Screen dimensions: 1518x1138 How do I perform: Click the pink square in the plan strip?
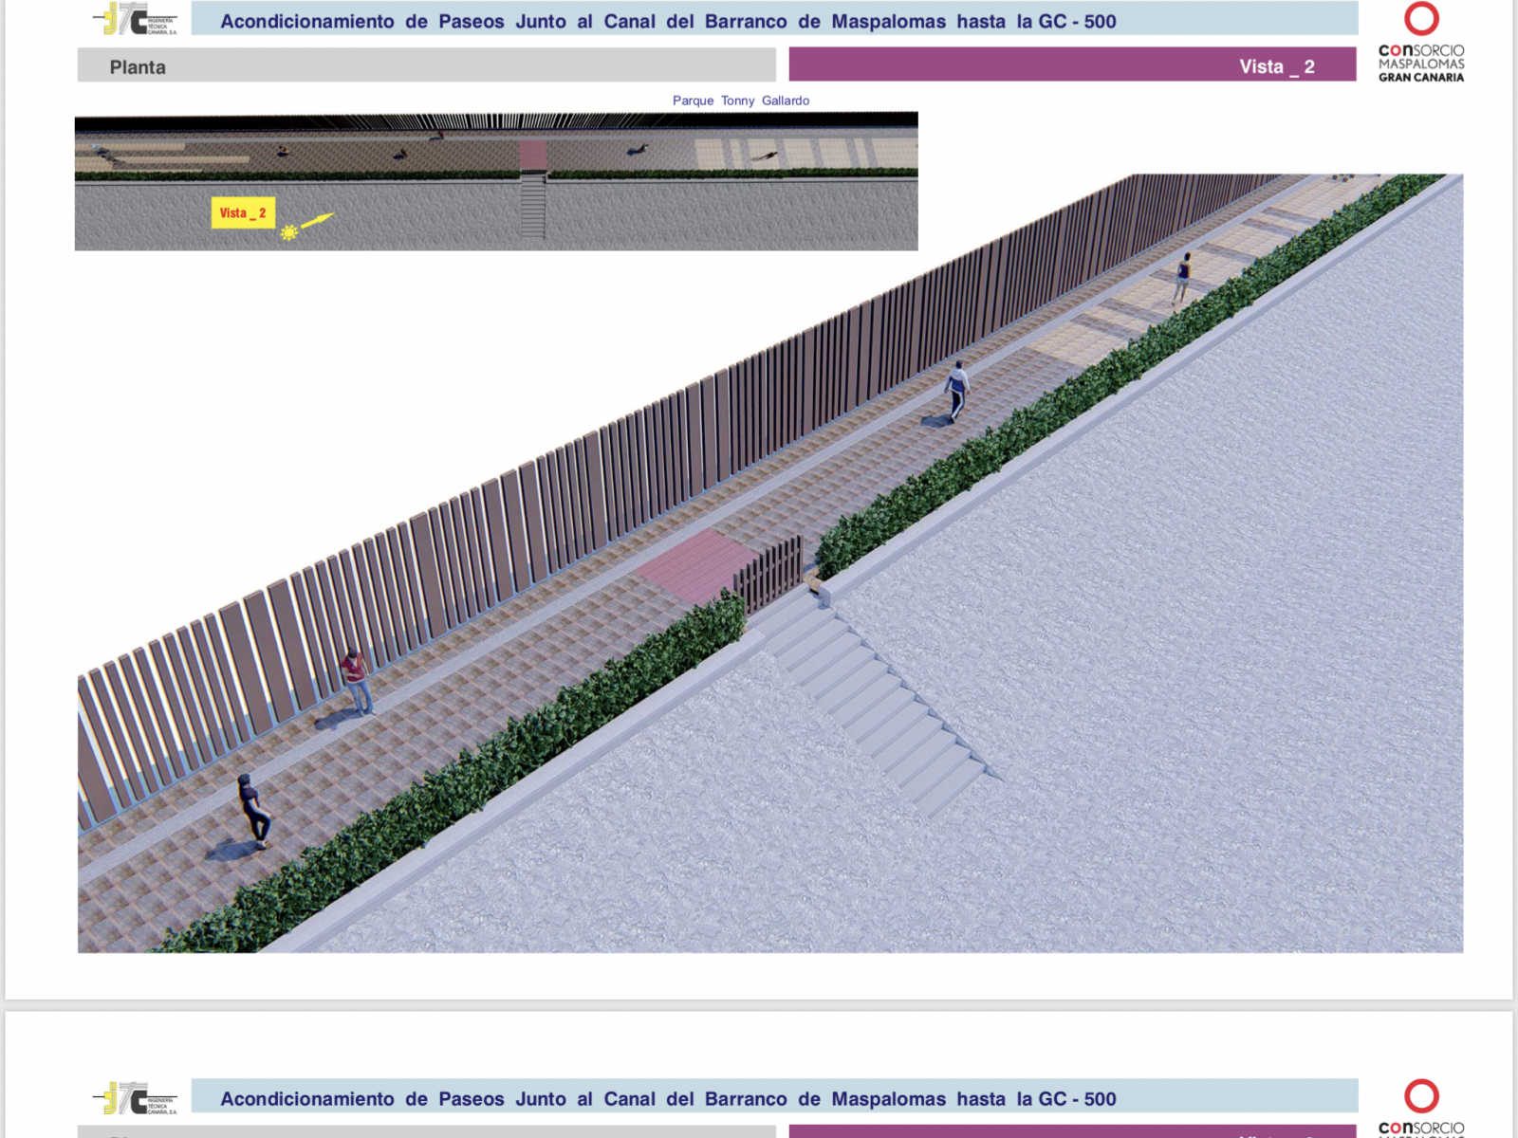[x=533, y=156]
